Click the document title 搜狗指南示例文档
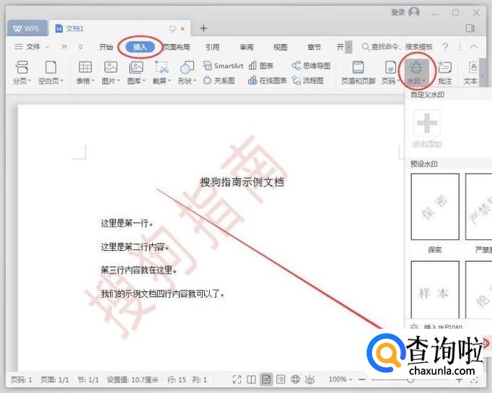This screenshot has width=492, height=393. [242, 182]
